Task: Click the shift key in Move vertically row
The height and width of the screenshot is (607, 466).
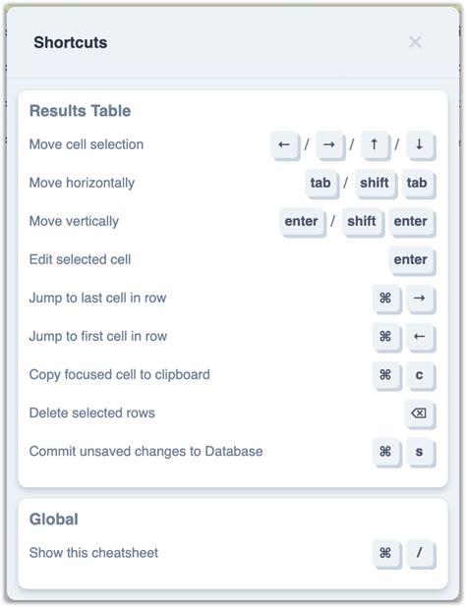Action: pos(363,222)
